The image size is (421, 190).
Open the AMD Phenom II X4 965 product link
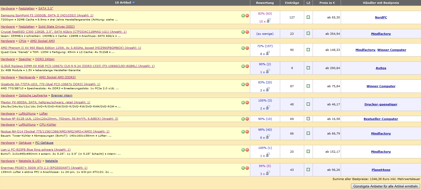(71, 48)
